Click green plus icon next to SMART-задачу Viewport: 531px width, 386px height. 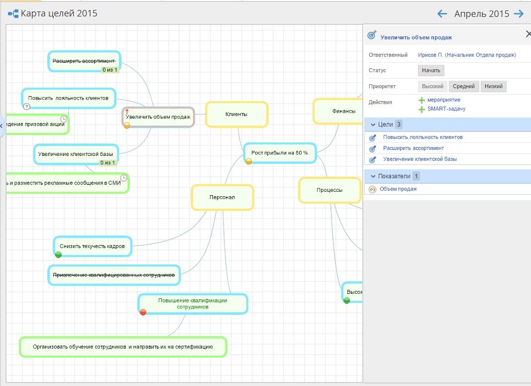422,109
